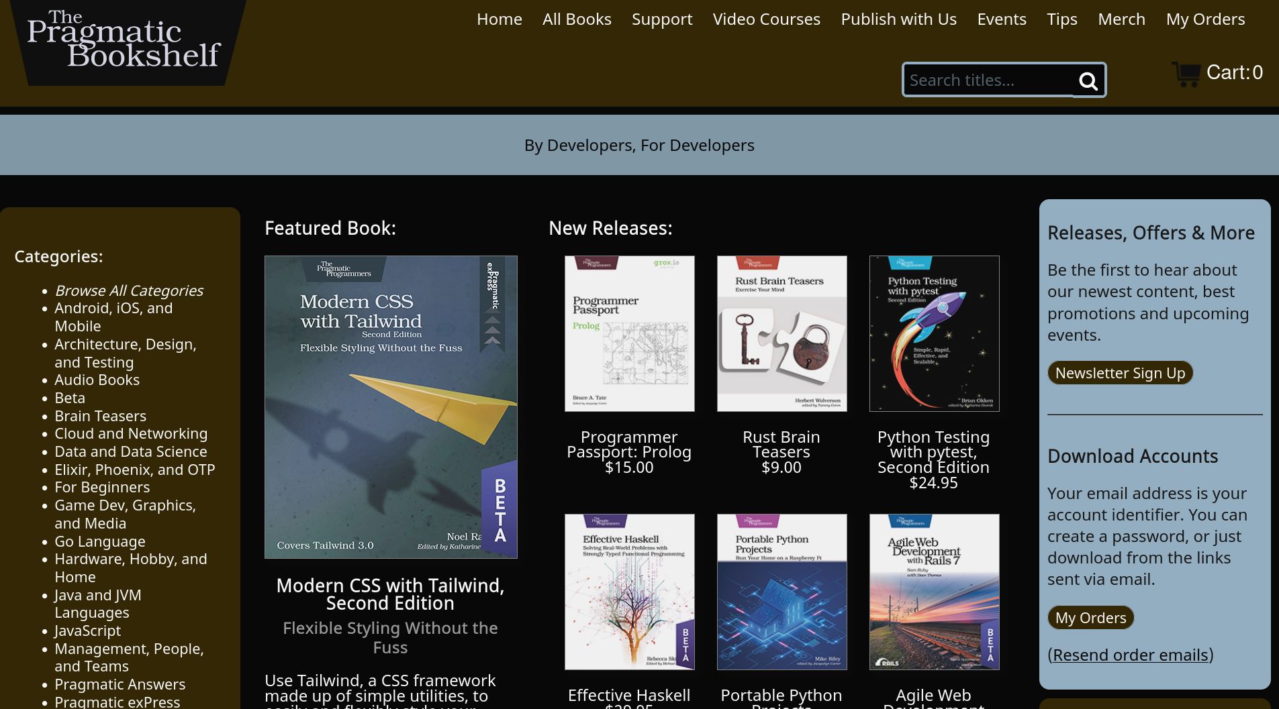The image size is (1279, 709).
Task: Open the JavaScript category
Action: pyautogui.click(x=88, y=631)
